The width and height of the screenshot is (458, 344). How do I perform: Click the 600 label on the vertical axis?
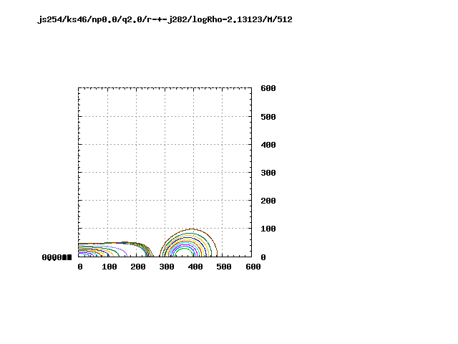click(x=268, y=88)
